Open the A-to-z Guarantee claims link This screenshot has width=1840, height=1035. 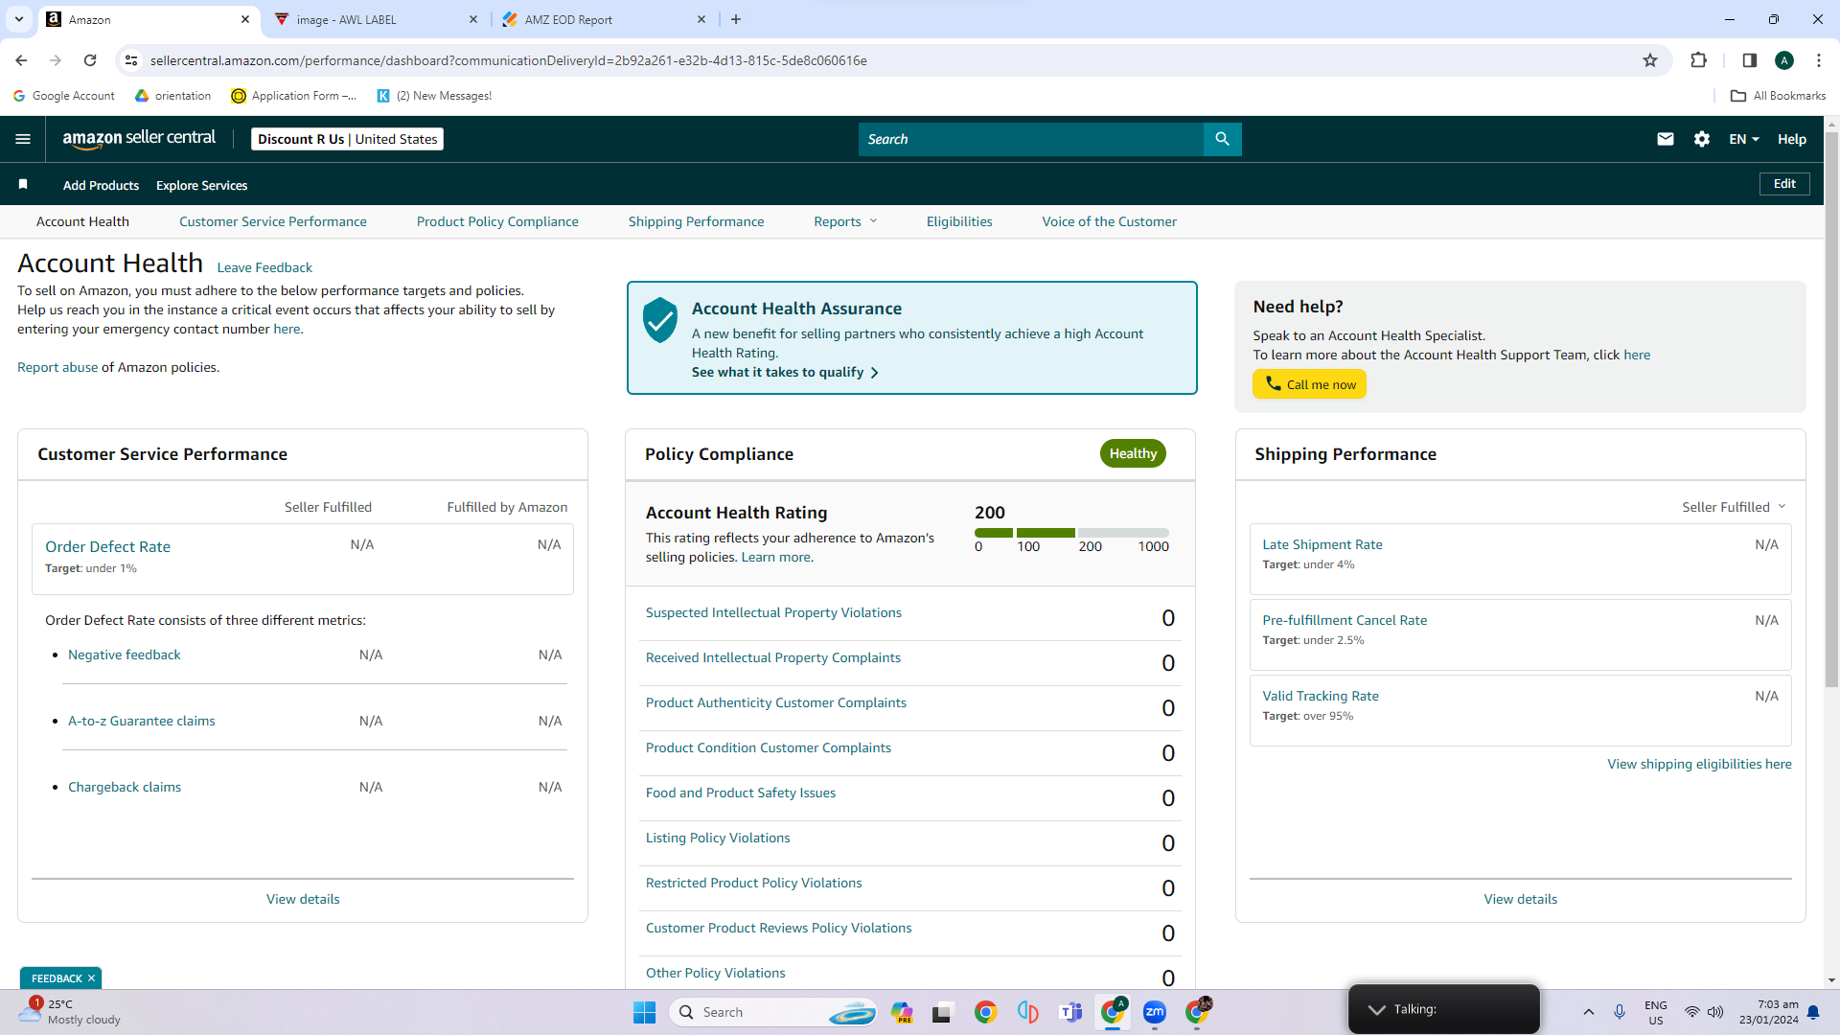pos(142,721)
